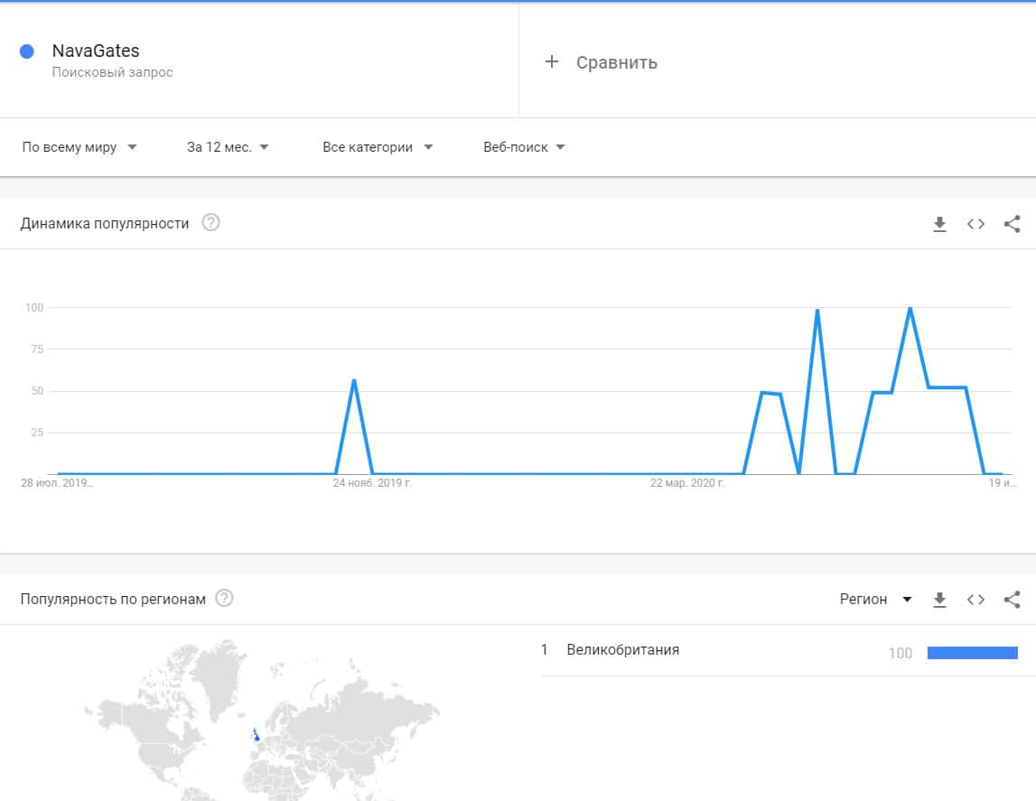
Task: Open the За 12 мес. time range dropdown
Action: [228, 147]
